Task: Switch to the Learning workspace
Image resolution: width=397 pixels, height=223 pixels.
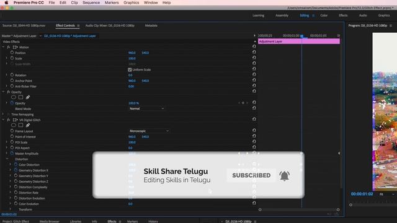Action: (258, 15)
